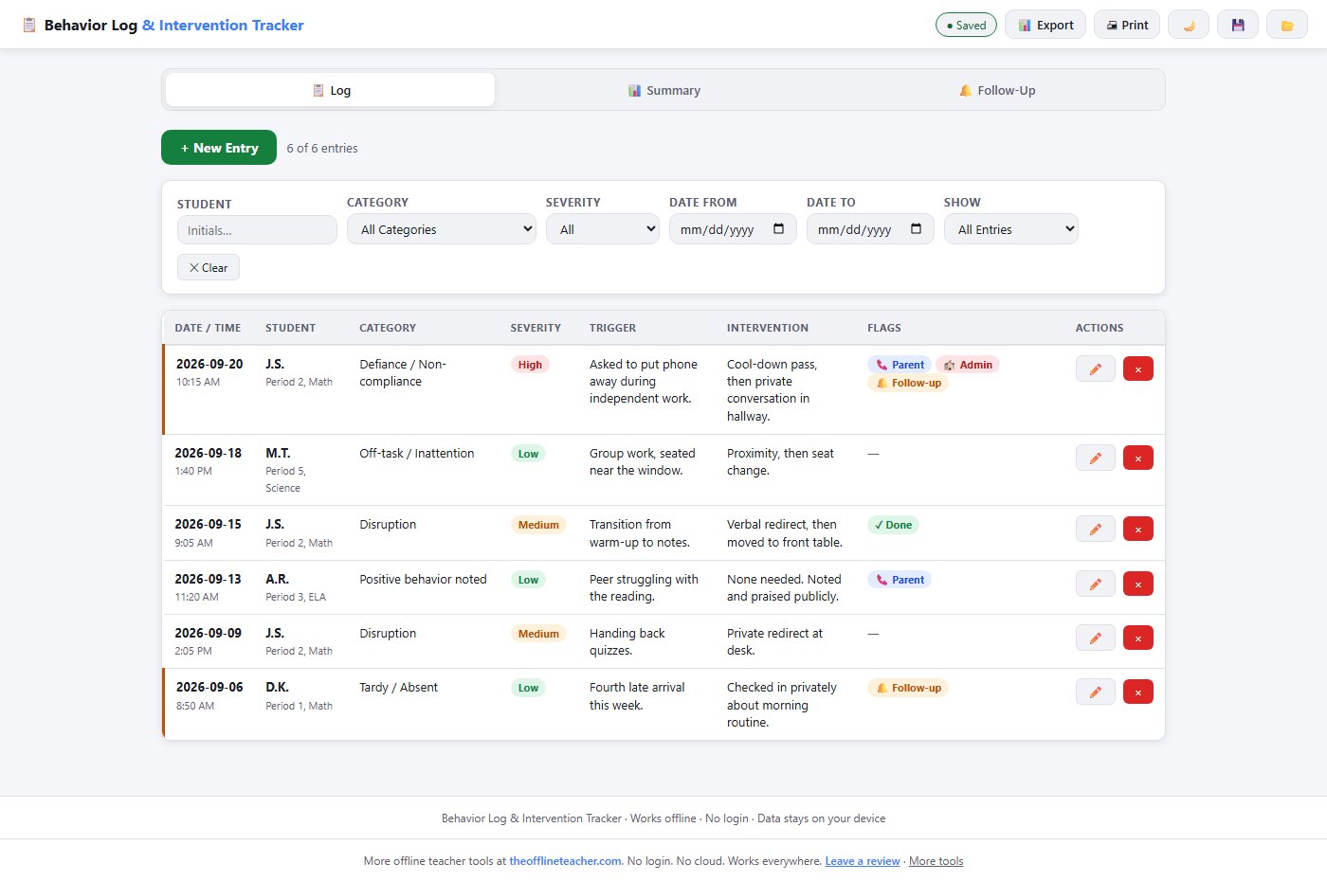The image size is (1327, 881).
Task: Click Follow-up flag on 2026-09-20 row
Action: (908, 383)
